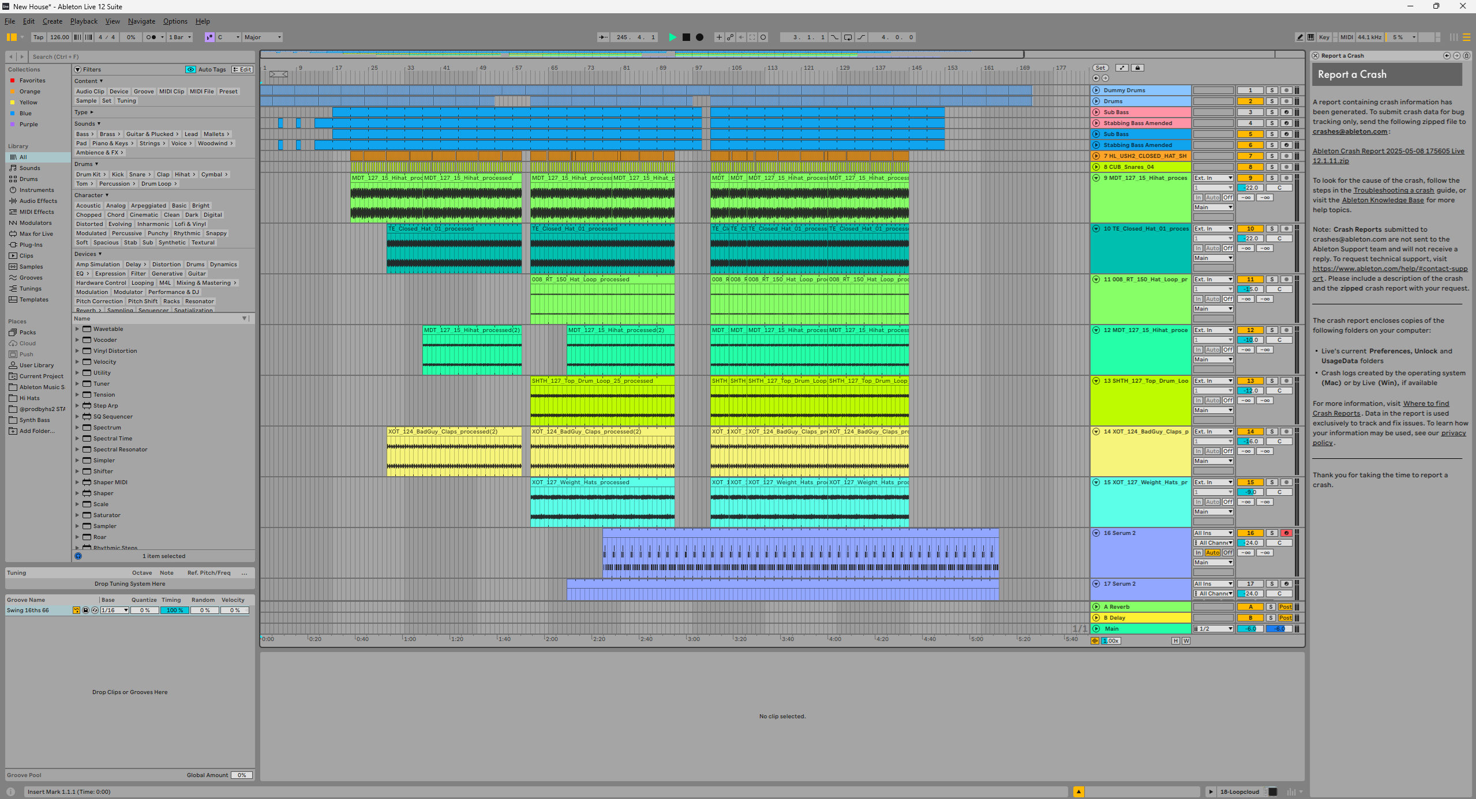Toggle Draw Mode pencil icon
Screen dimensions: 1476x799
point(1299,37)
